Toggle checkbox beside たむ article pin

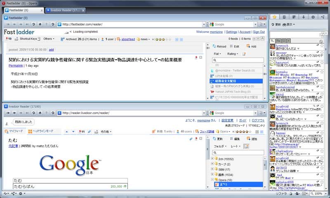coord(201,139)
